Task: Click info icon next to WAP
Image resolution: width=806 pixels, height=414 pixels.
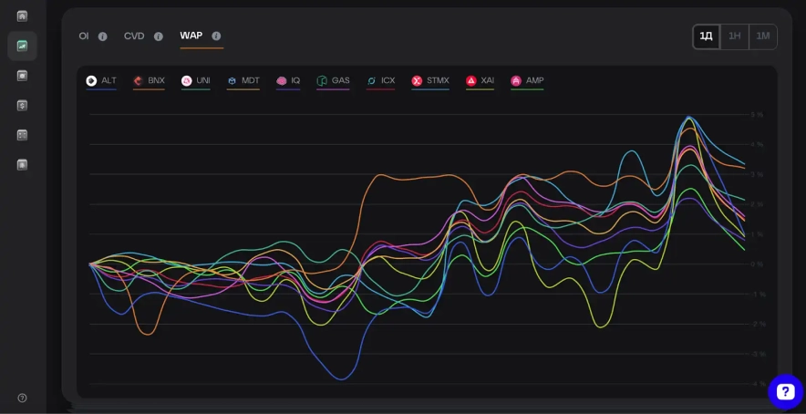Action: 216,36
